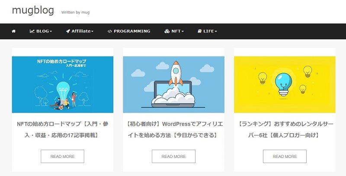Expand the BLOG dropdown caret

point(51,32)
